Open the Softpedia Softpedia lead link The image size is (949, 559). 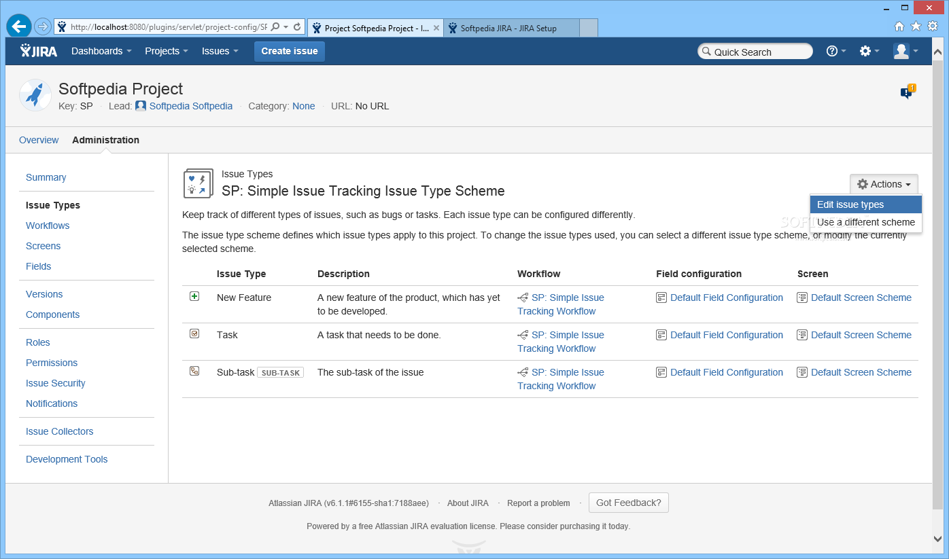tap(191, 106)
